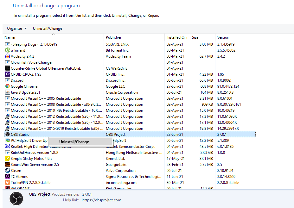Click the 17-May-21 install date

pyautogui.click(x=176, y=159)
